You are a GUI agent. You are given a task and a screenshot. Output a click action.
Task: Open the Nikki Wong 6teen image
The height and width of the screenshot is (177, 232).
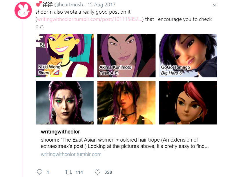click(65, 55)
